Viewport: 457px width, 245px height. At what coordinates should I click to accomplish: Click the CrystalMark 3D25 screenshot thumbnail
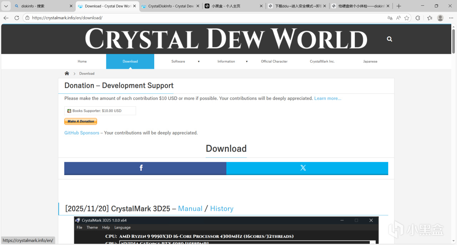pyautogui.click(x=226, y=230)
